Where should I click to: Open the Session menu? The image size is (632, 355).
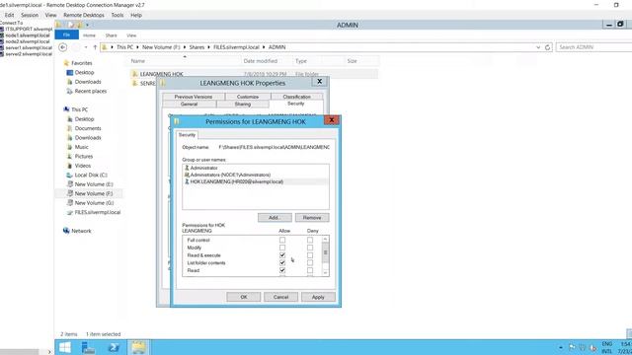[30, 15]
